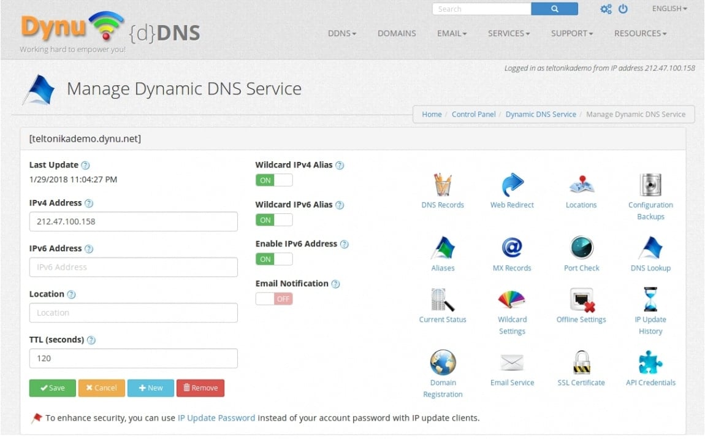The image size is (705, 439).
Task: Click the blue New button
Action: click(x=151, y=387)
